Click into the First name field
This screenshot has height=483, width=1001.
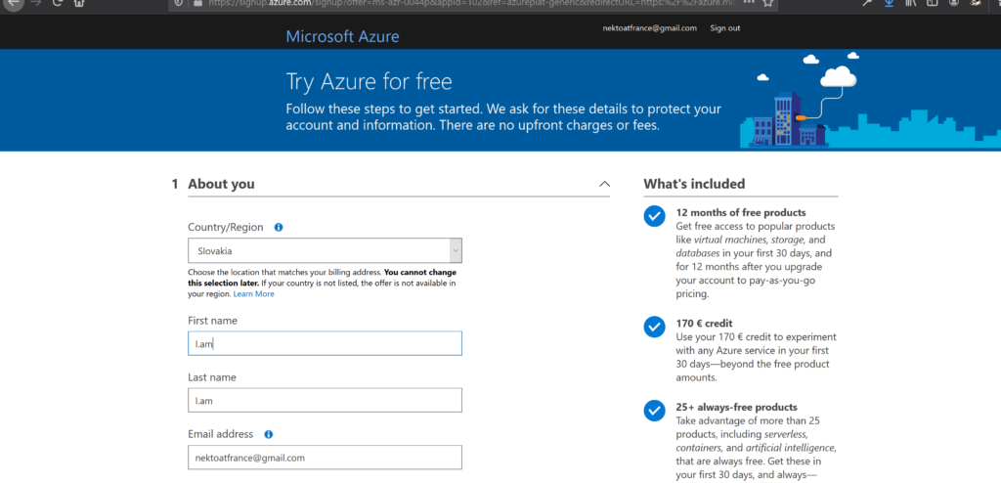tap(325, 343)
